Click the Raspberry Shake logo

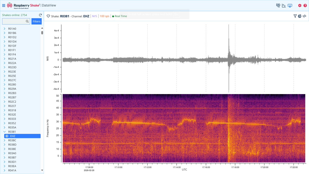[23, 5]
